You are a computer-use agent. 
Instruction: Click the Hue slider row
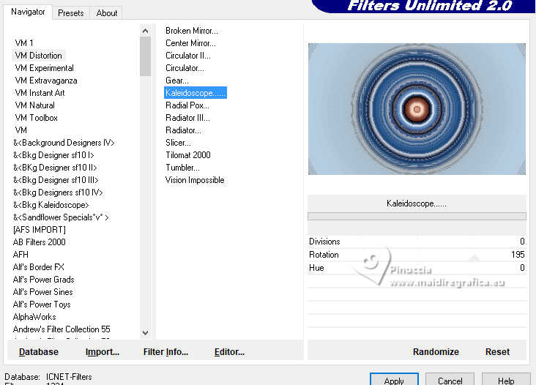[x=417, y=268]
